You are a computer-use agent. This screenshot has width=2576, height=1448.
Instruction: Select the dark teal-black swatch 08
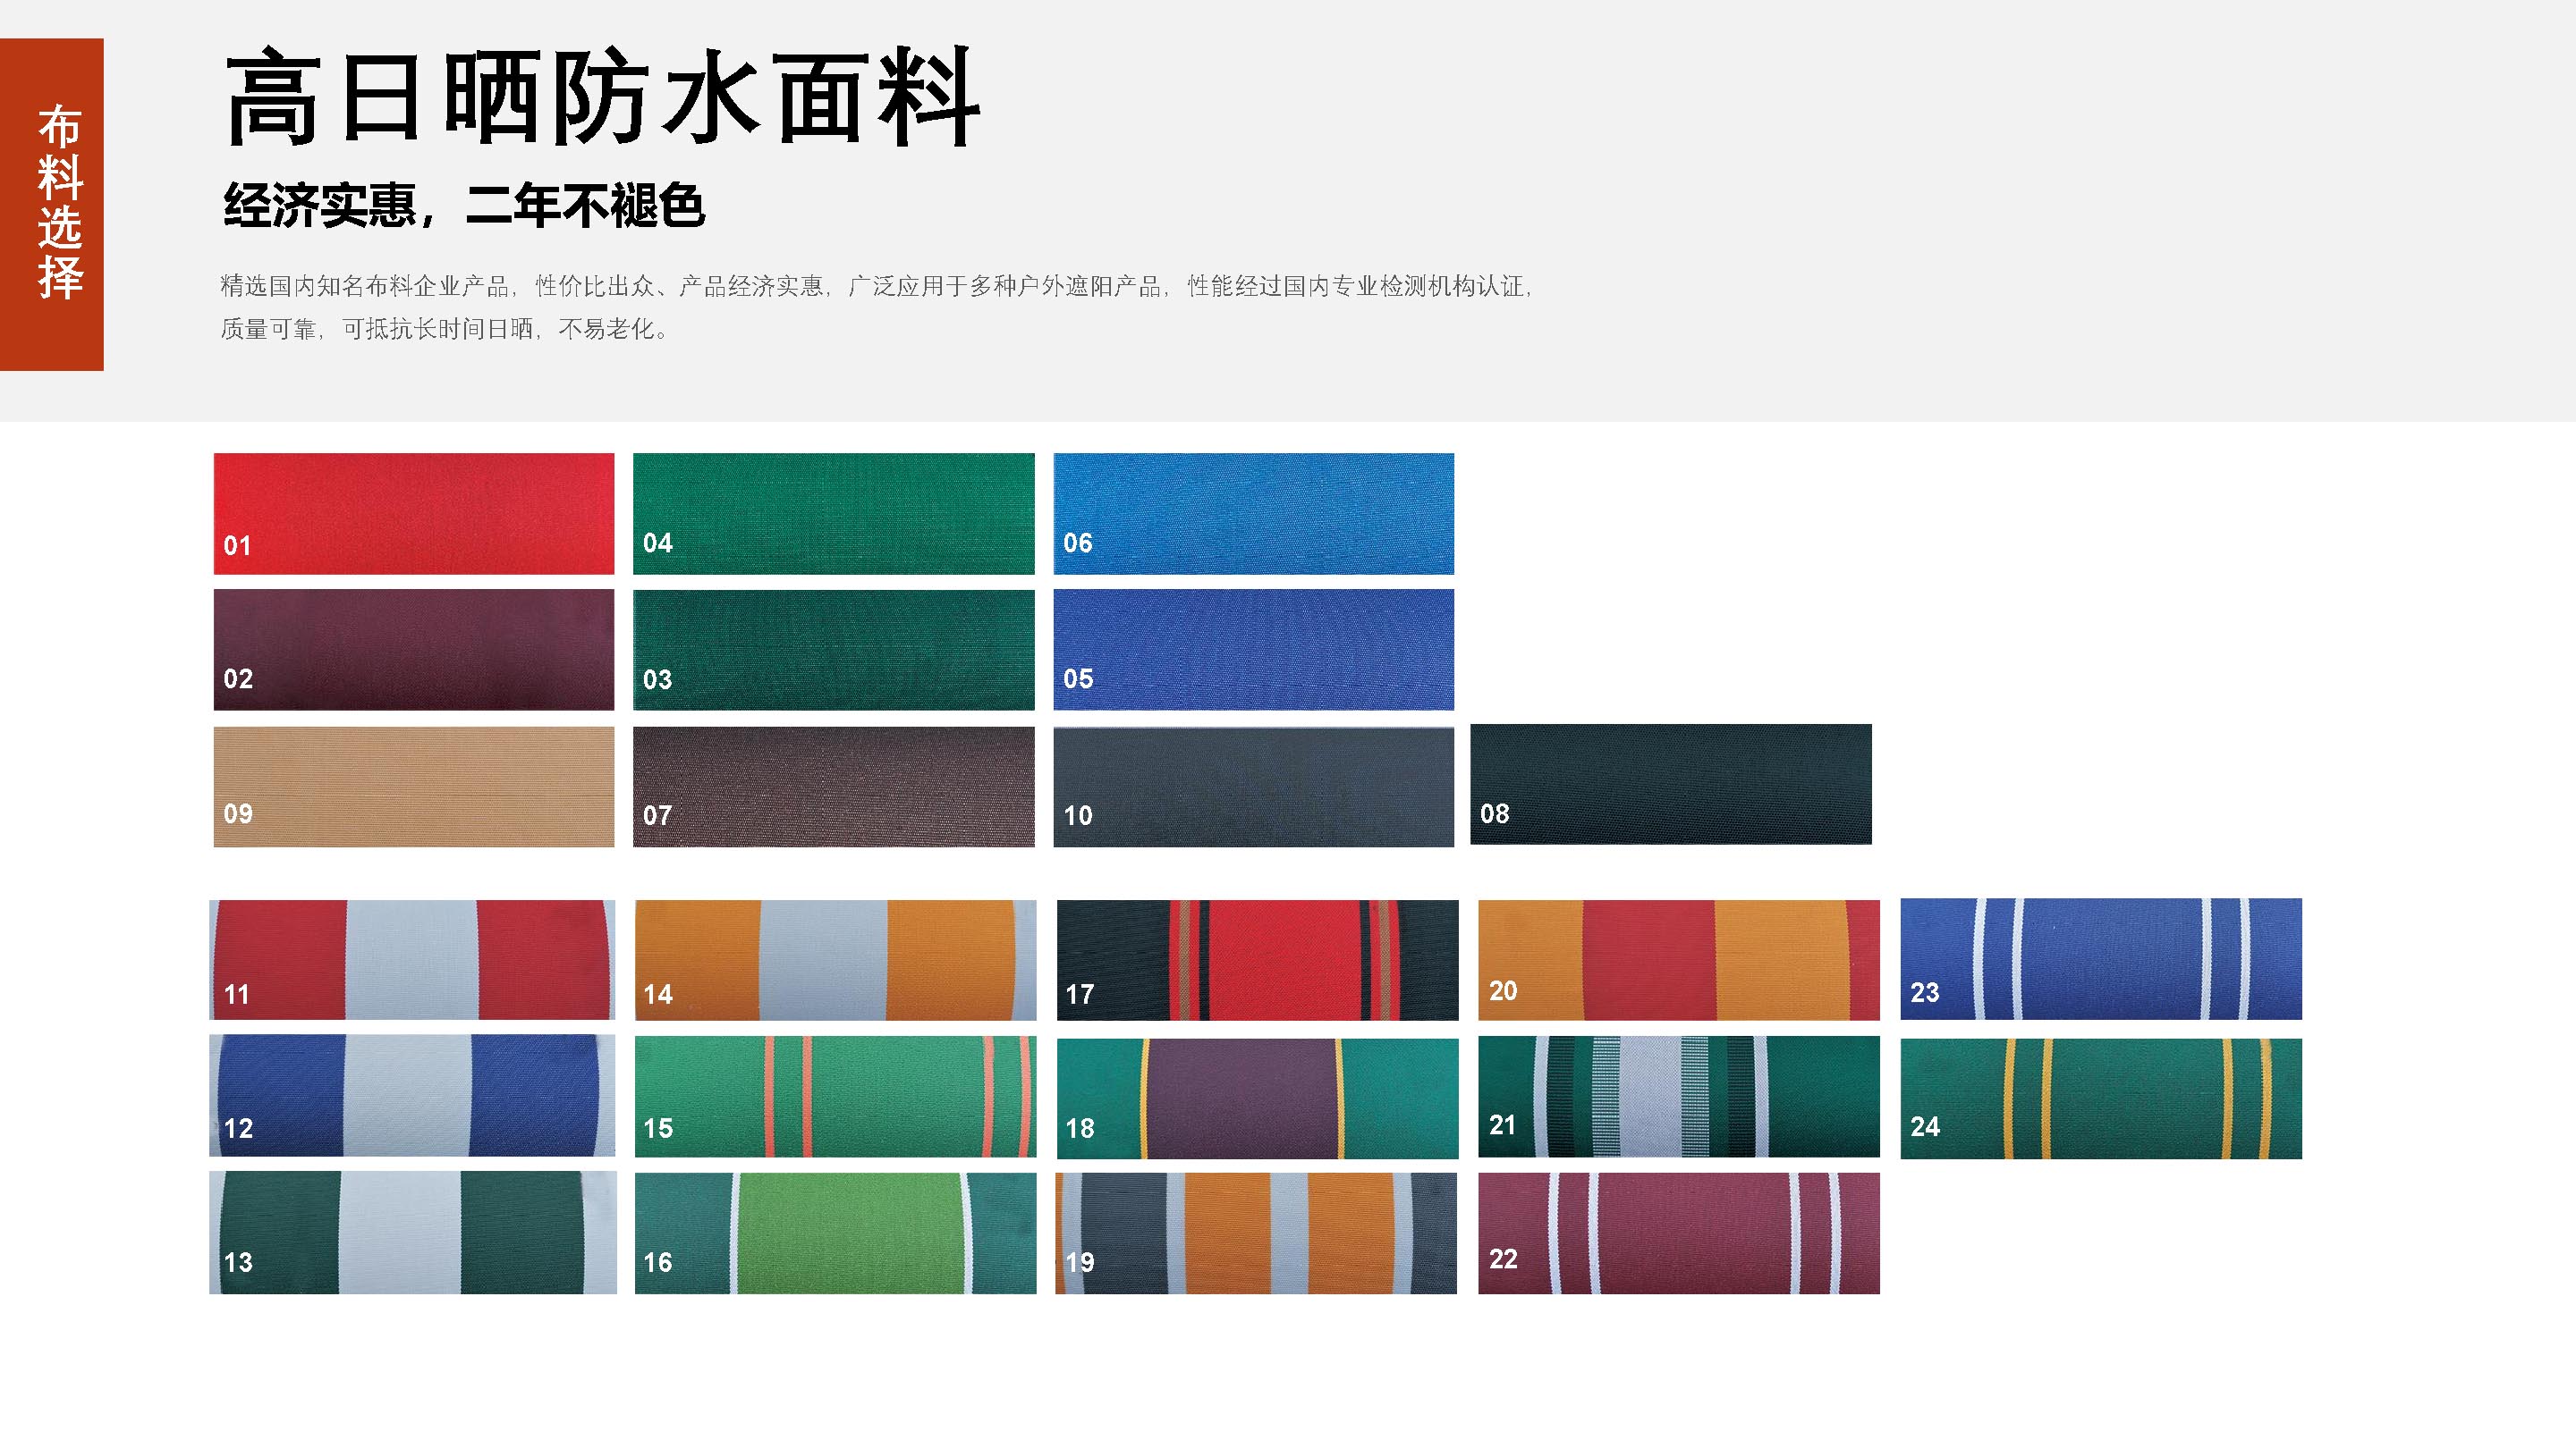point(1670,785)
